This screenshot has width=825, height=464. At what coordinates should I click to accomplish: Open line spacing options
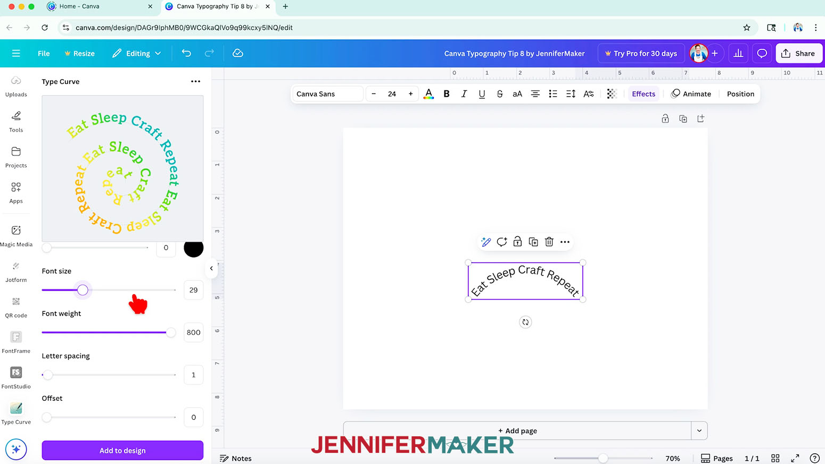point(571,94)
